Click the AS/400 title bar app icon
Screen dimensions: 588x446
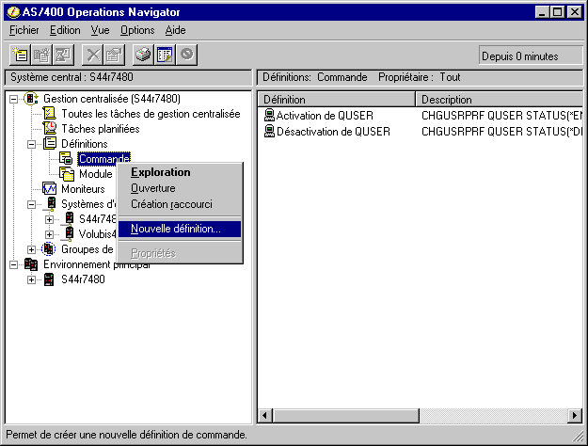14,12
